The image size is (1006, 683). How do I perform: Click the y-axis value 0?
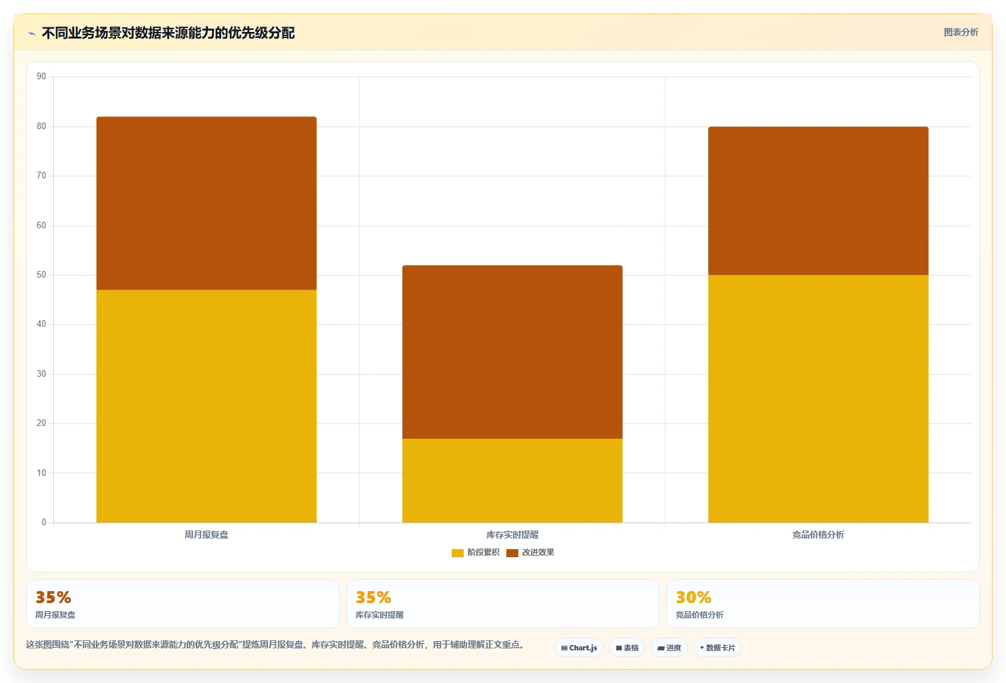coord(44,523)
